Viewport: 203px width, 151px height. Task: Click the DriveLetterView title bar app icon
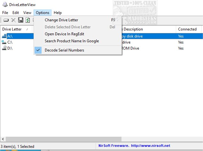click(5, 4)
